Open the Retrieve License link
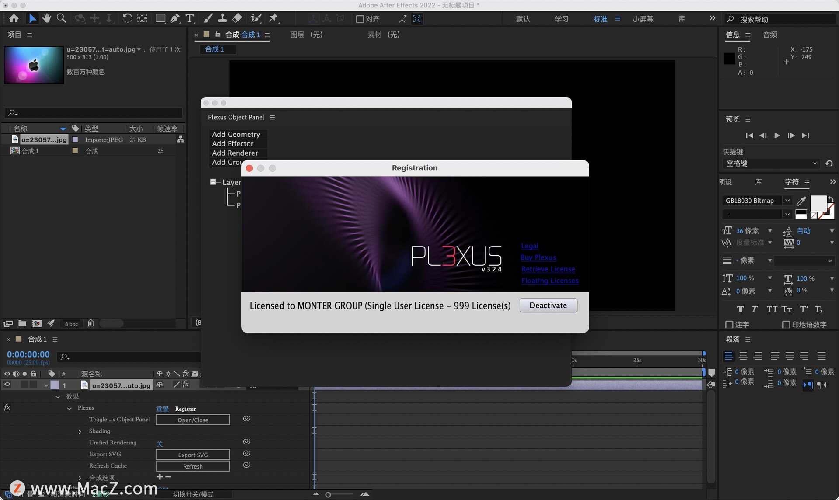839x500 pixels. [x=548, y=269]
